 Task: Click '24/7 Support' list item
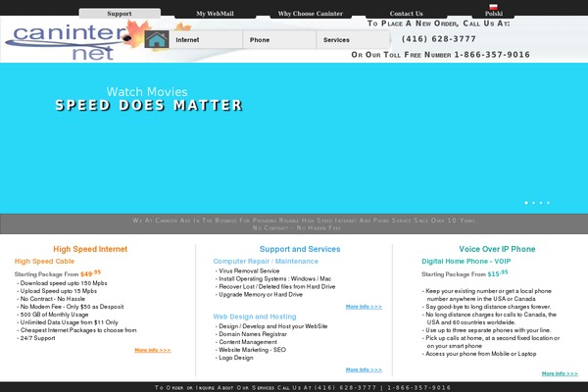pyautogui.click(x=36, y=338)
